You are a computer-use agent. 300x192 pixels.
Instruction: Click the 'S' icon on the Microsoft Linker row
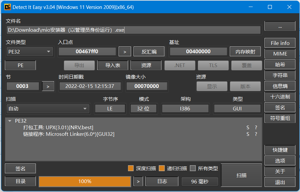click(248, 134)
